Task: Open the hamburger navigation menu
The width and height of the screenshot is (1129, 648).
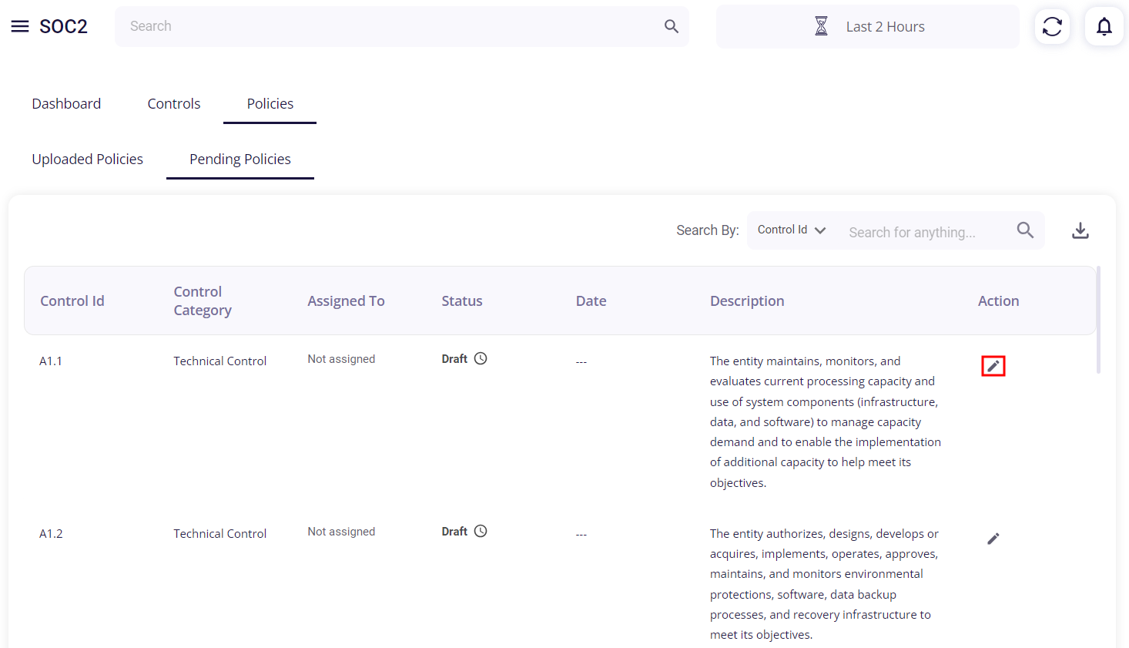Action: (x=20, y=26)
